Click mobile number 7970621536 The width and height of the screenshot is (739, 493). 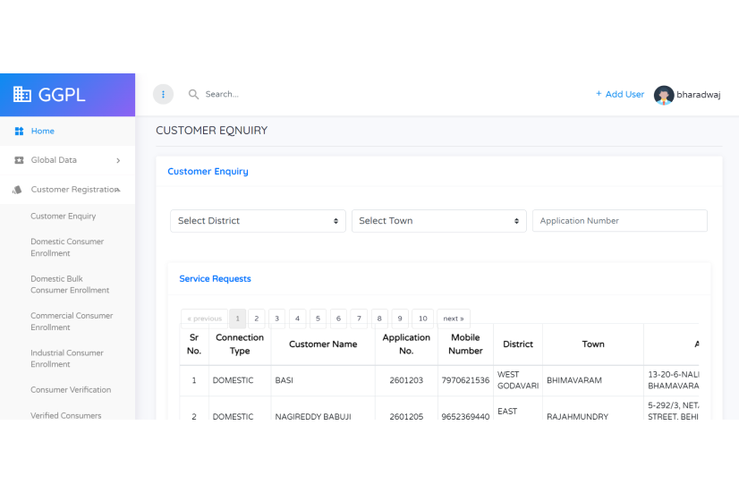465,380
